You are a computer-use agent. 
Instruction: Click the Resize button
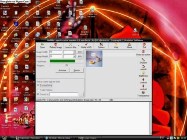pyautogui.click(x=77, y=70)
